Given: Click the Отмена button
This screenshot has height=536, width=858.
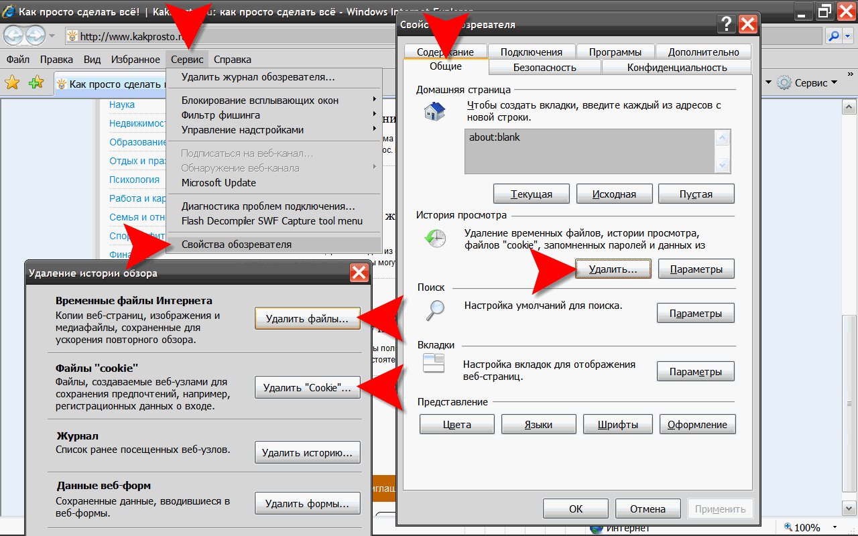Looking at the screenshot, I should pyautogui.click(x=648, y=509).
